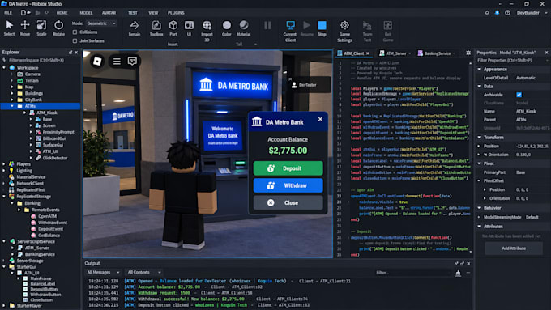This screenshot has width=551, height=310.
Task: Open the FILE menu
Action: (8, 13)
